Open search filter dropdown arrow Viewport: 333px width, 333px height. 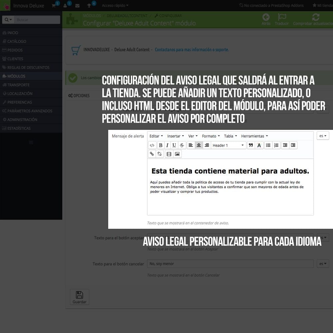click(x=8, y=20)
